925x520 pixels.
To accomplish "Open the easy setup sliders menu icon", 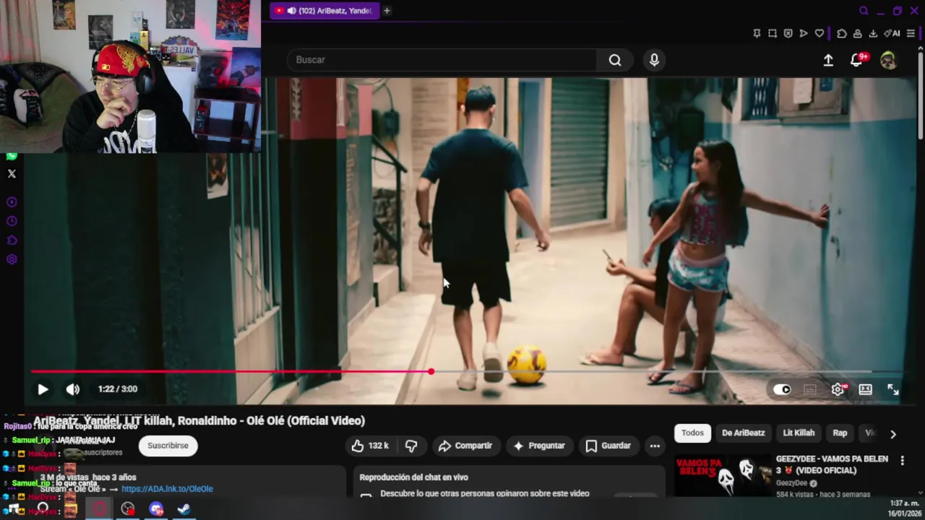I will [911, 33].
